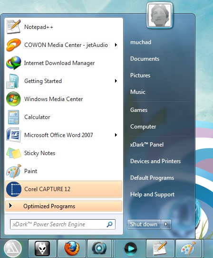Expand the Getting Started submenu arrow
The image size is (213, 258).
point(116,81)
